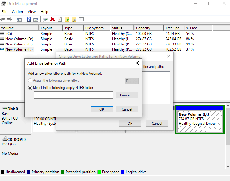Click the 243.04 GB free space cell
The width and height of the screenshot is (230, 181).
[174, 39]
